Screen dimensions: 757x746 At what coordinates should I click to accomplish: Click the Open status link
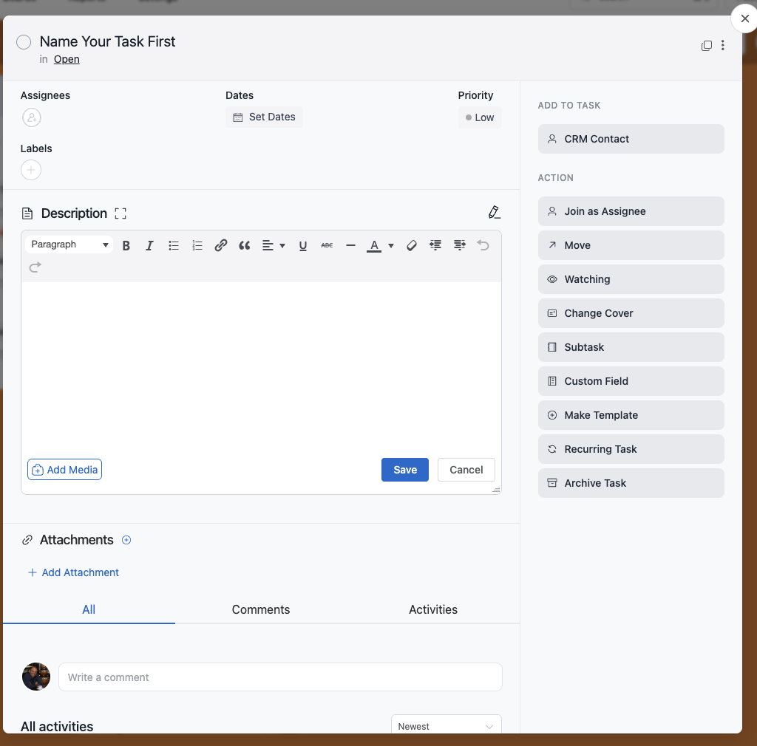[67, 59]
